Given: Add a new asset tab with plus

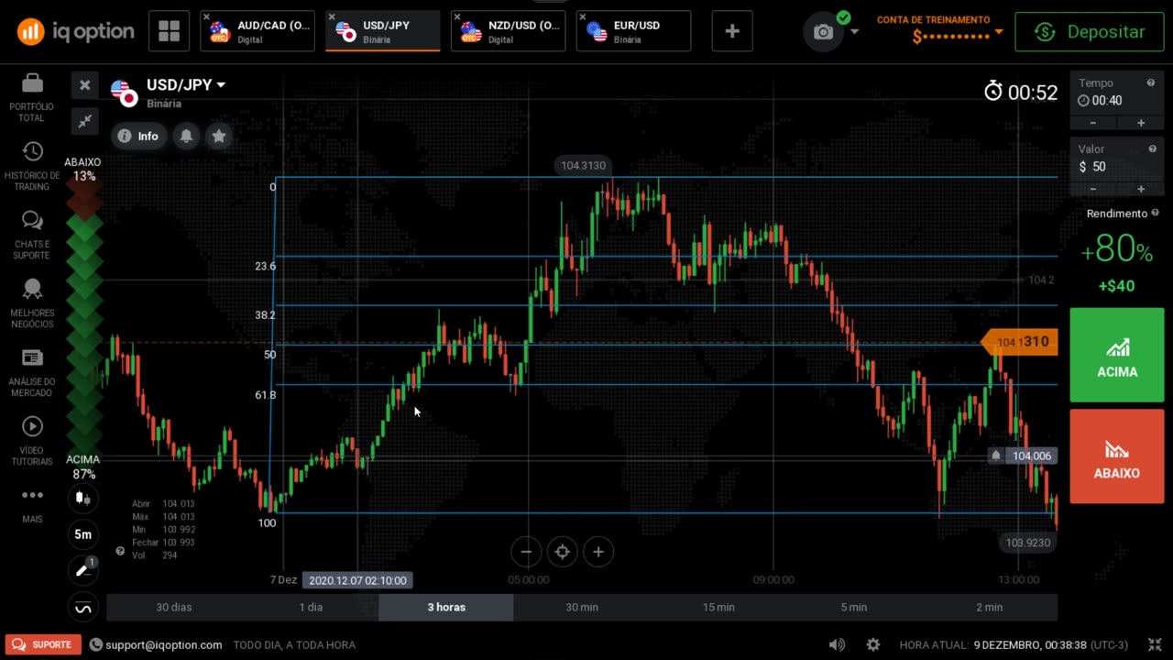Looking at the screenshot, I should point(732,31).
